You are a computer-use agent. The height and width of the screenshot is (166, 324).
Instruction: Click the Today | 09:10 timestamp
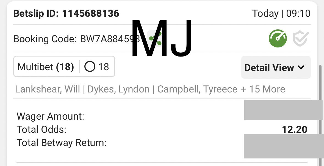point(281,14)
